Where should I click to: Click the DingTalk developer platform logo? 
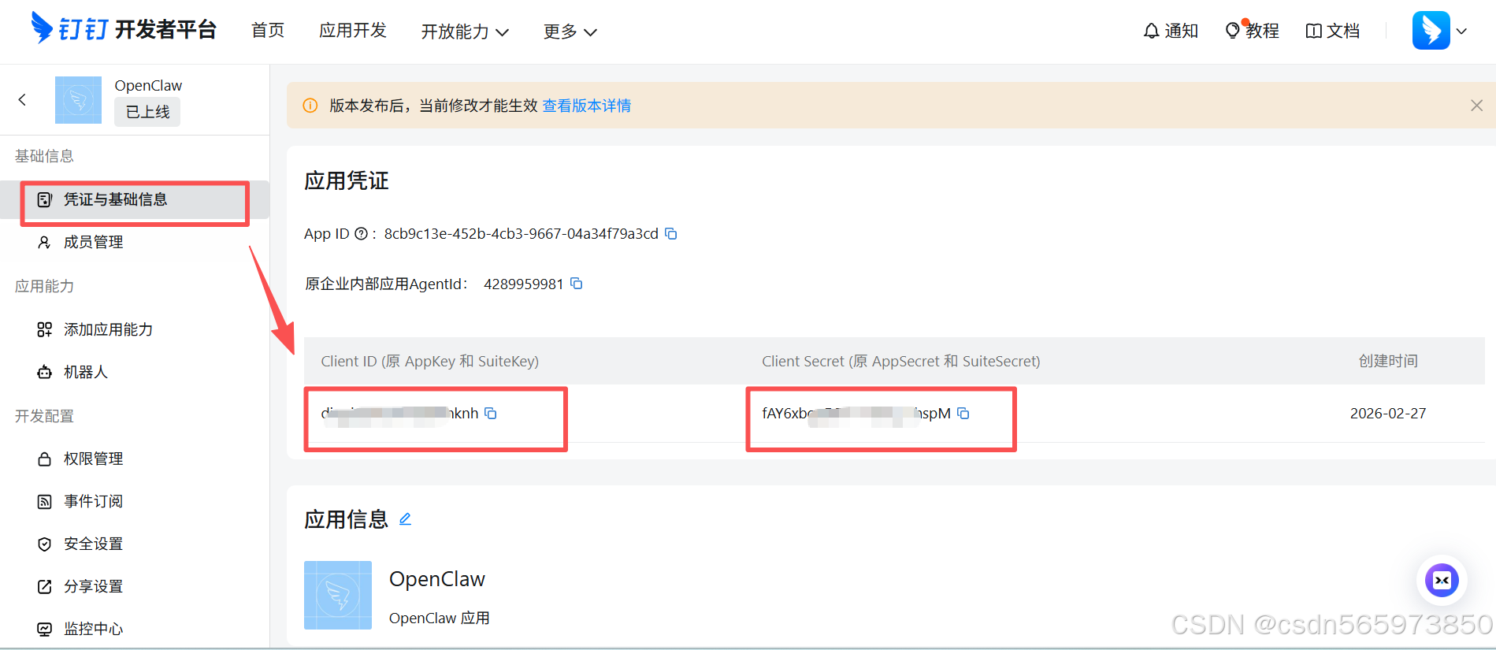coord(124,29)
